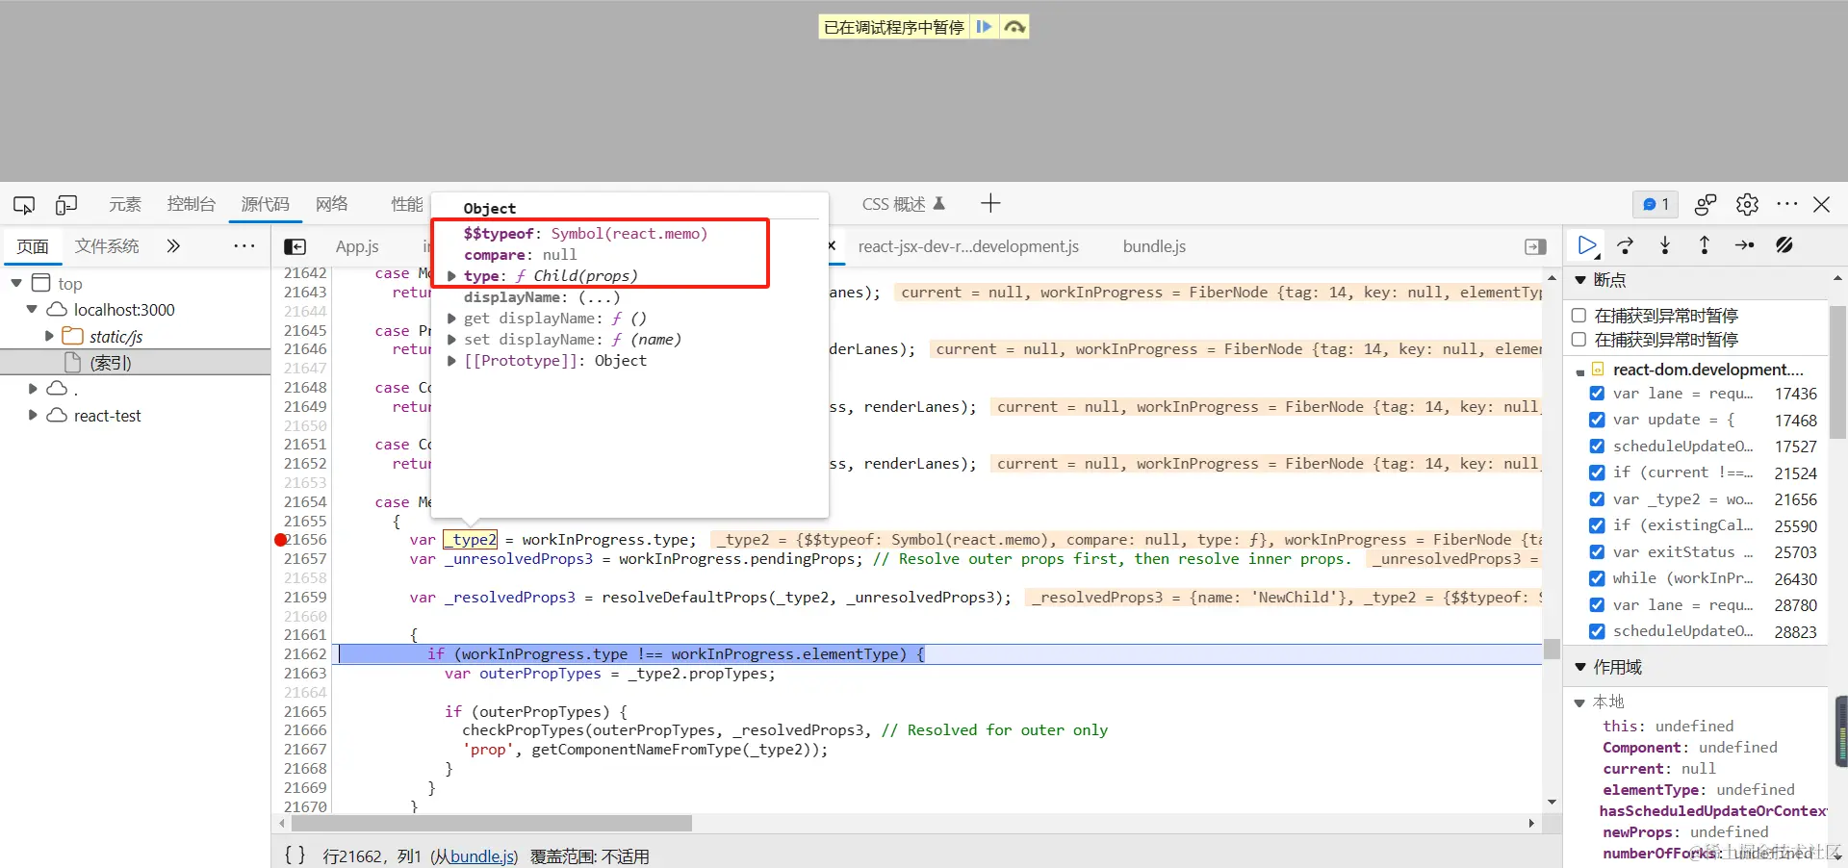Step over from the paused overlay banner
This screenshot has width=1848, height=868.
tap(1014, 27)
